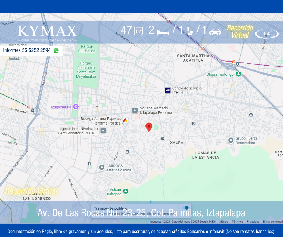Click the 360 virtual tour icon
This screenshot has width=283, height=237.
tap(267, 34)
